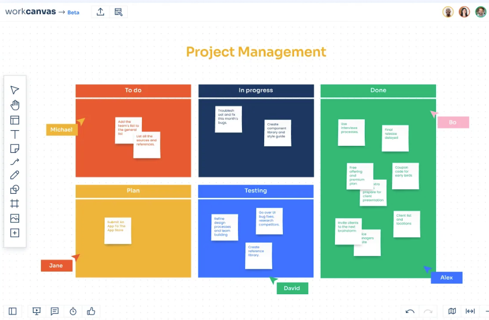Viewport: 489px width, 320px height.
Task: Toggle fit-to-width zoom at bottom right
Action: click(x=470, y=311)
